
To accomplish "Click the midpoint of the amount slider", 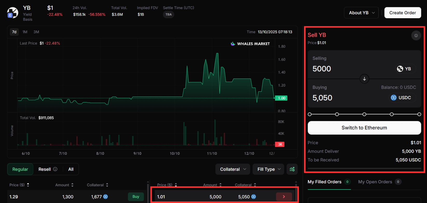I will coord(364,114).
